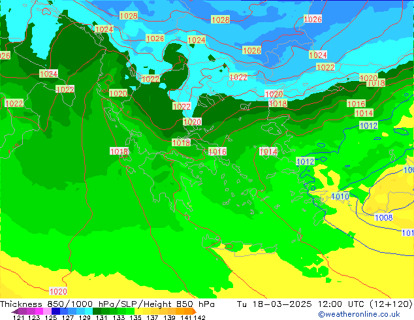Click the 'Tu 18-03-2025 12:00 UTC' timestamp
This screenshot has width=414, height=320.
click(x=301, y=304)
